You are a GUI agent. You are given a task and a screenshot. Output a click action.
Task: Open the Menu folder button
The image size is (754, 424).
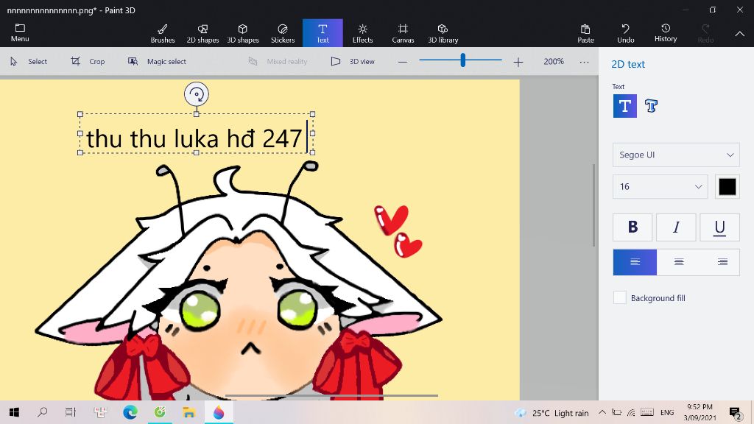[20, 32]
